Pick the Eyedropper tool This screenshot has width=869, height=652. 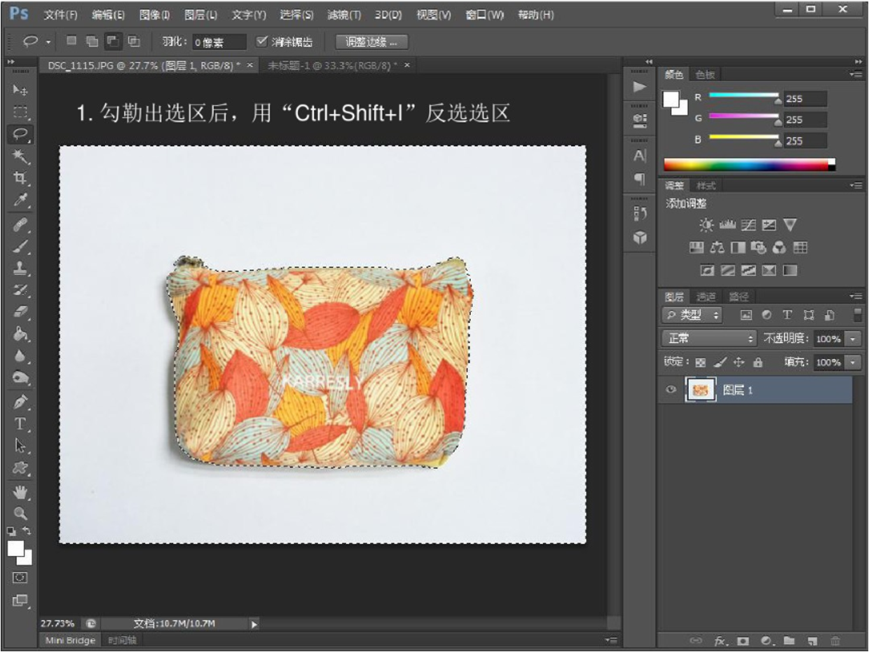[x=20, y=200]
